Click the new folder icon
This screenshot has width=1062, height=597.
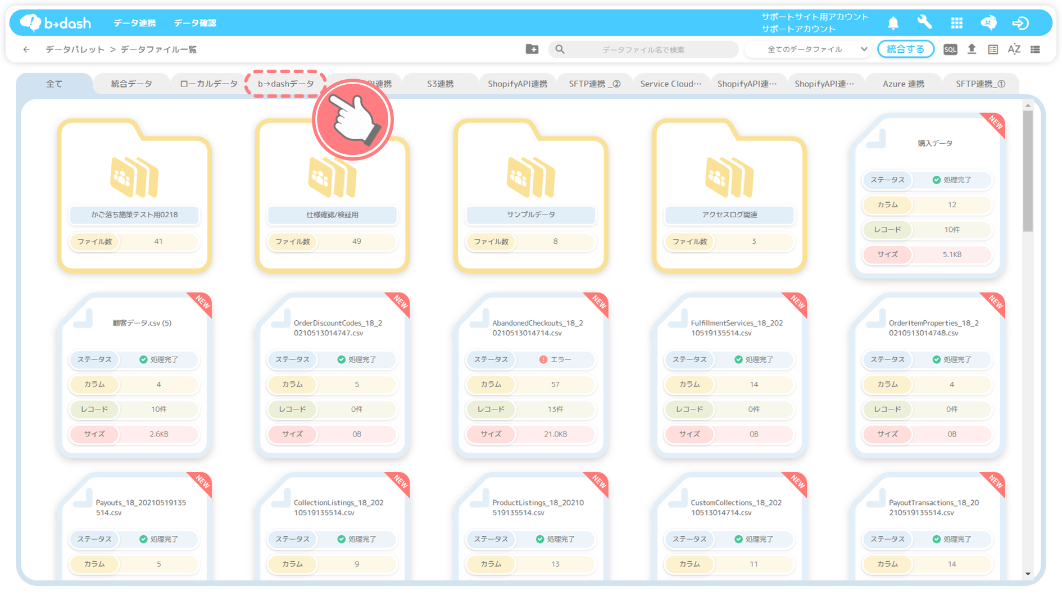pos(532,49)
